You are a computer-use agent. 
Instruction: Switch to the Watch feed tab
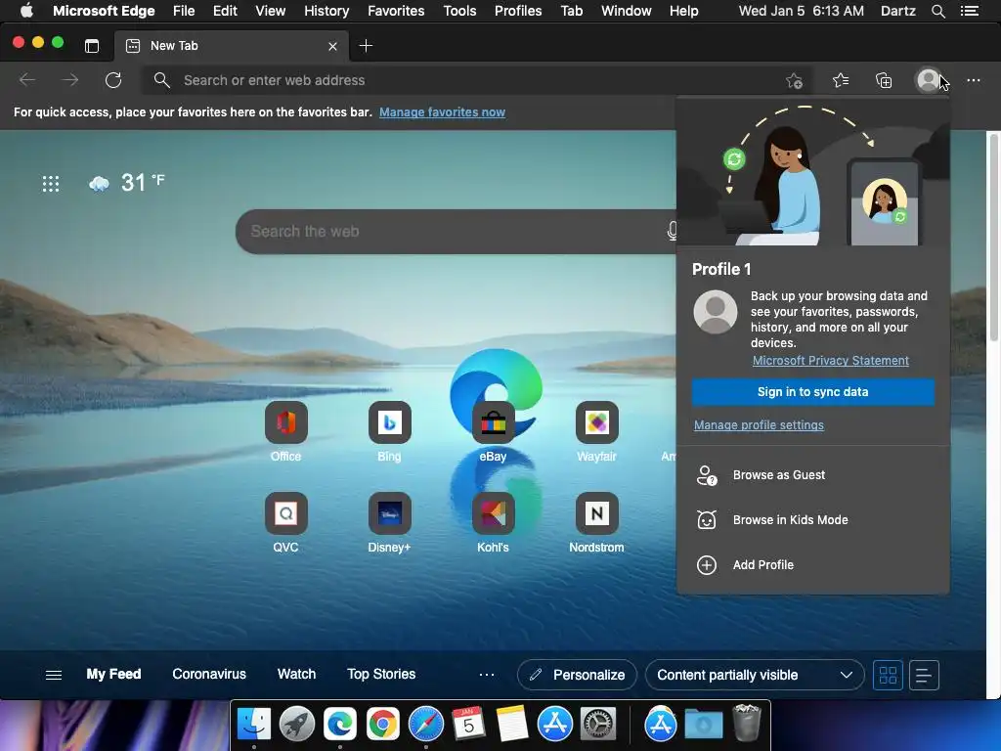[296, 675]
